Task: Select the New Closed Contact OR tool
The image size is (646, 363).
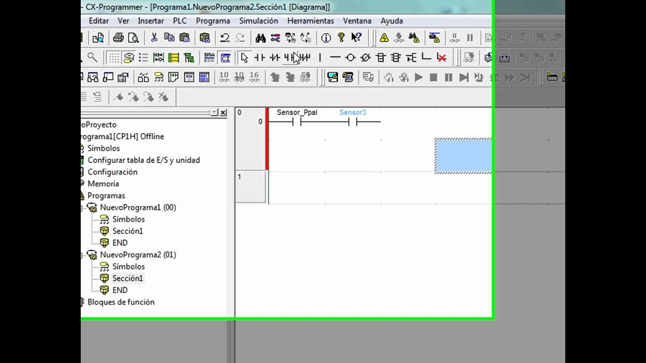Action: [x=305, y=58]
